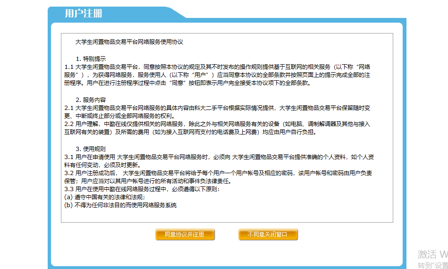This screenshot has height=269, width=448.
Task: Click clause 2.2 beginning with 用户理解
Action: click(217, 128)
